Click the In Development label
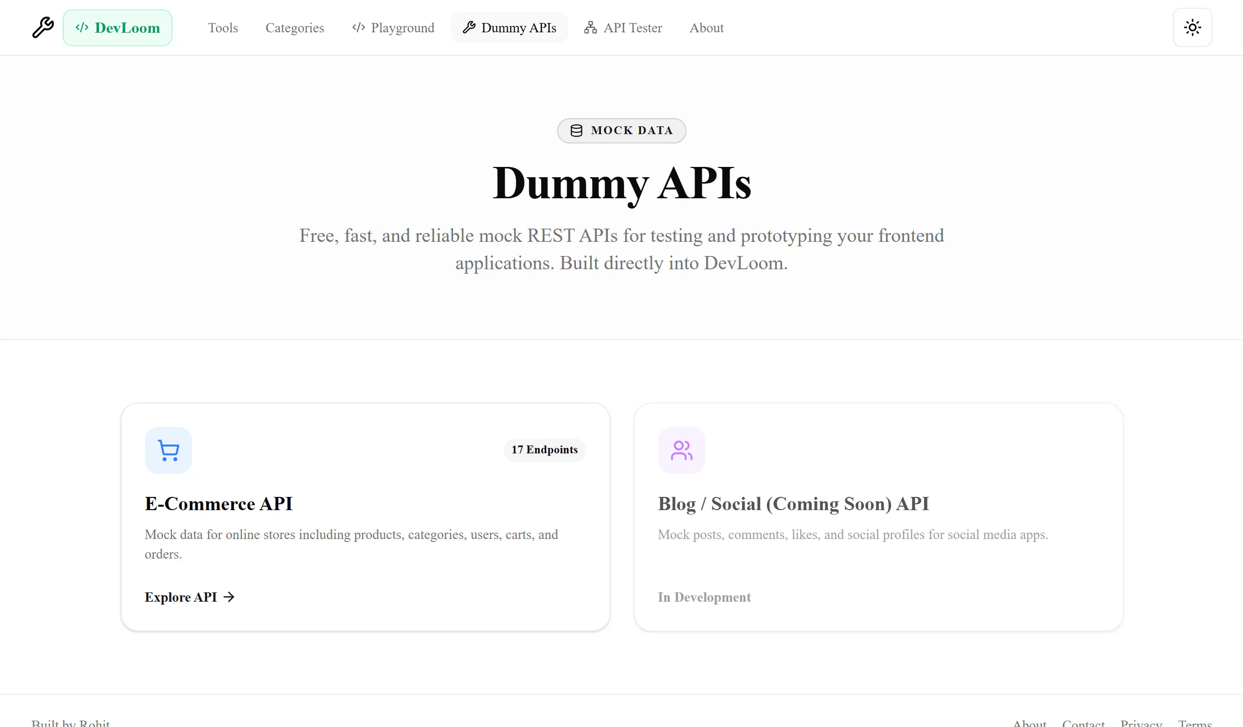 [704, 597]
